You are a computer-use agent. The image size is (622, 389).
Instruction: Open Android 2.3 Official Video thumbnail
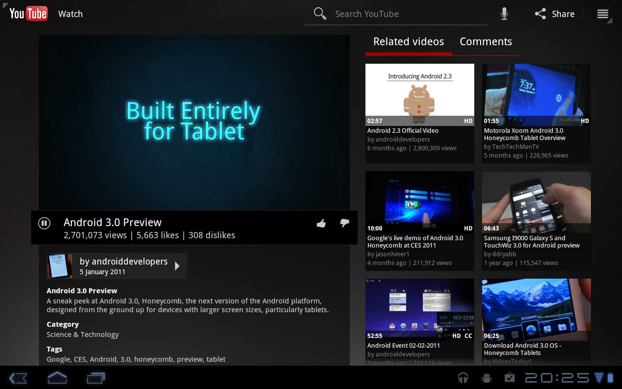(420, 95)
